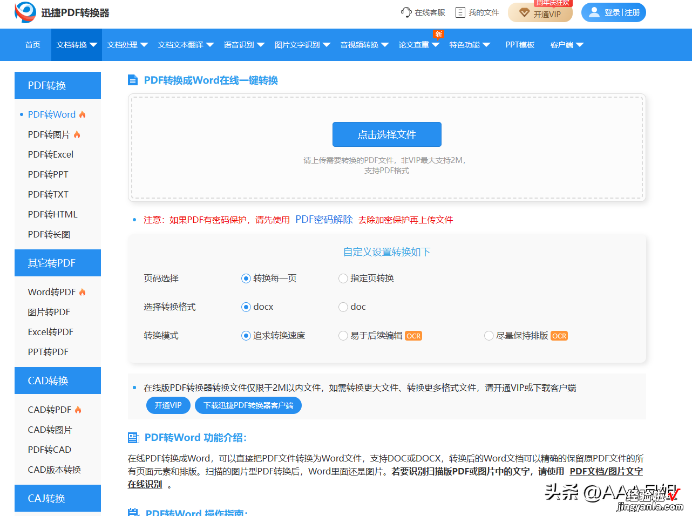692x516 pixels.
Task: Click the VIP diamond icon
Action: (x=524, y=12)
